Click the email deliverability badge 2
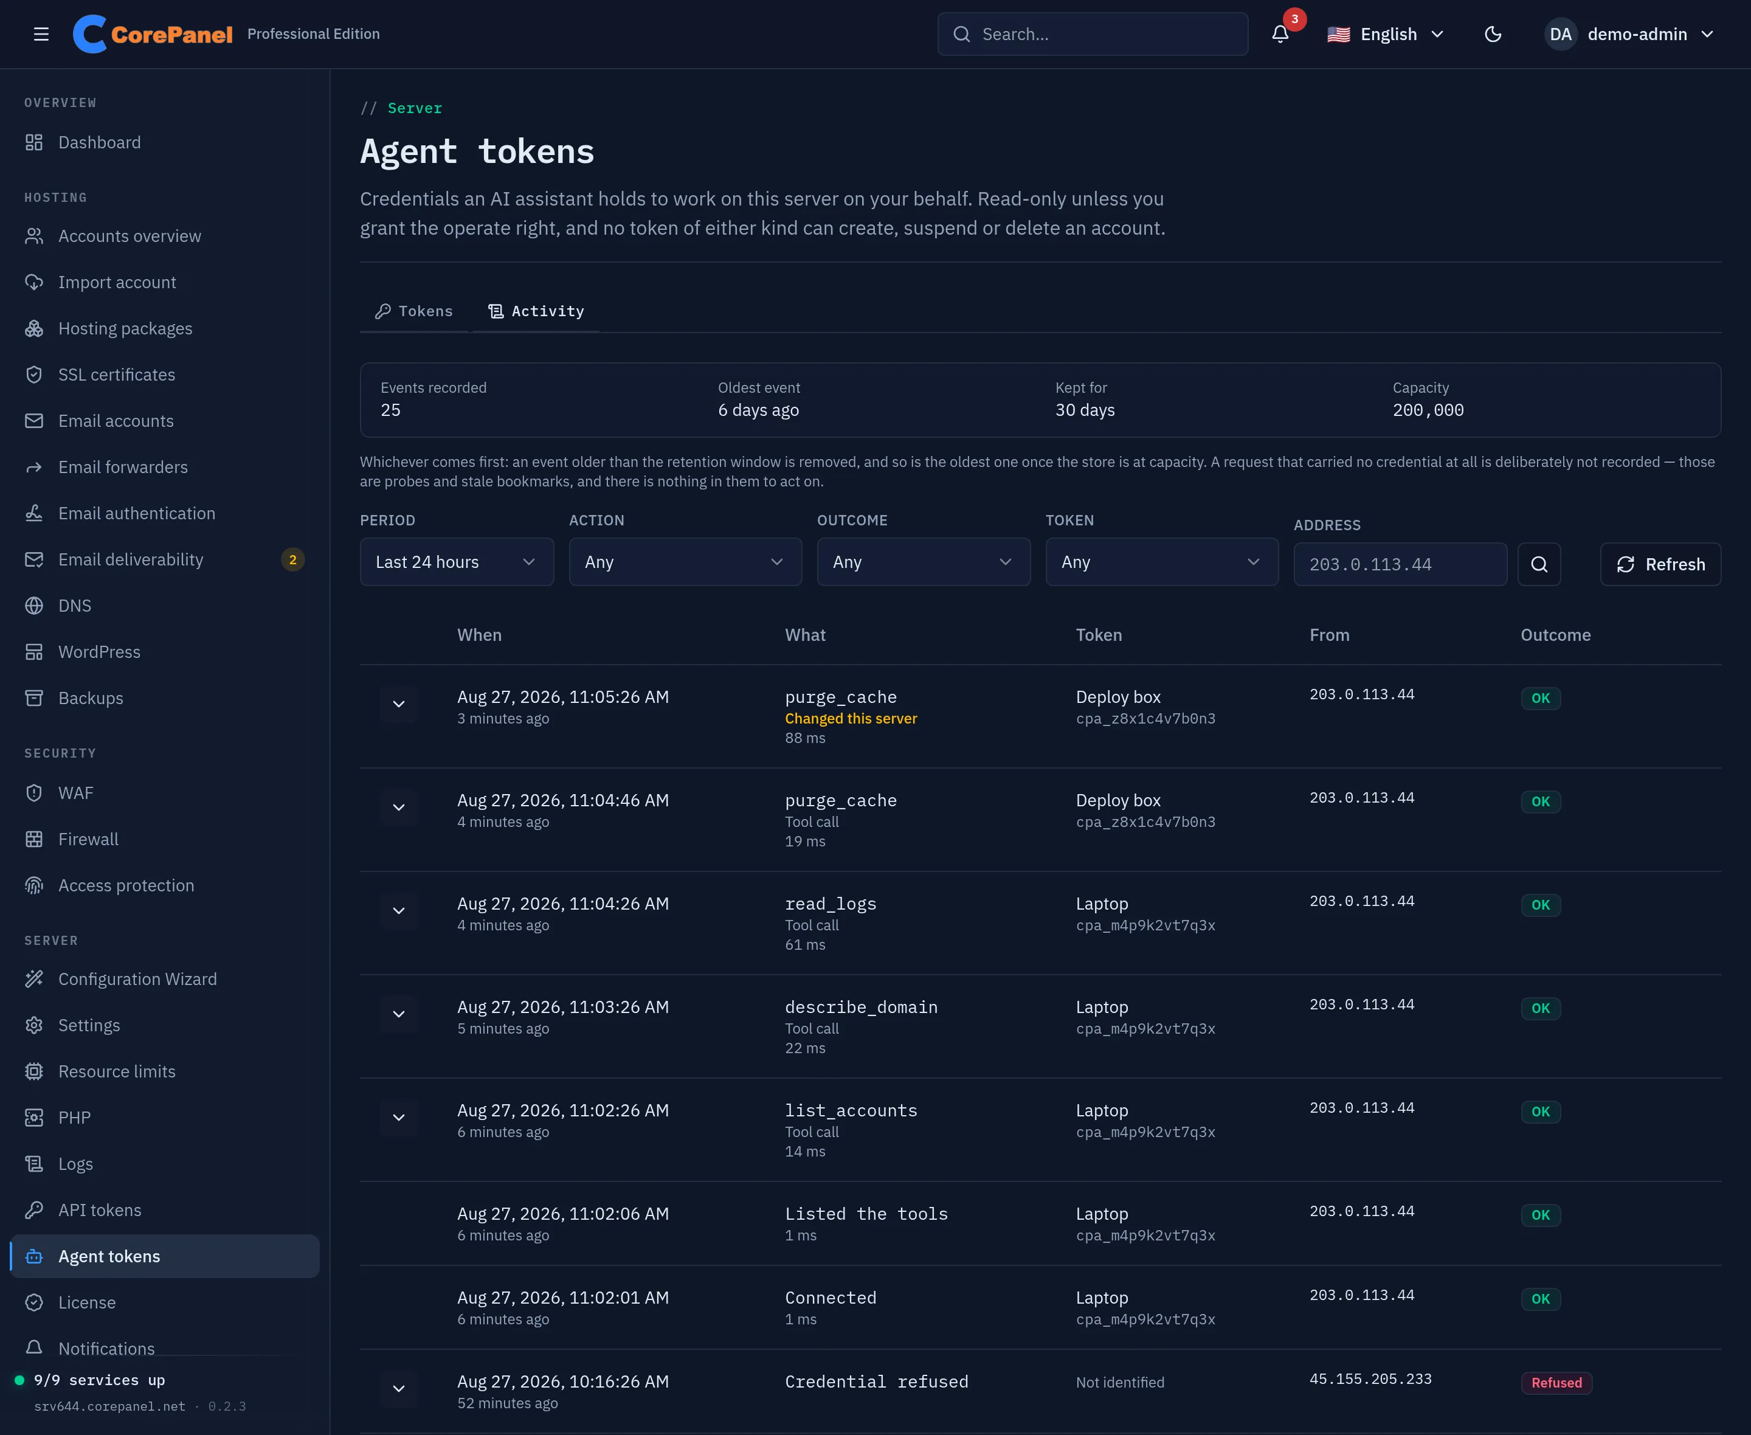1751x1435 pixels. click(292, 559)
